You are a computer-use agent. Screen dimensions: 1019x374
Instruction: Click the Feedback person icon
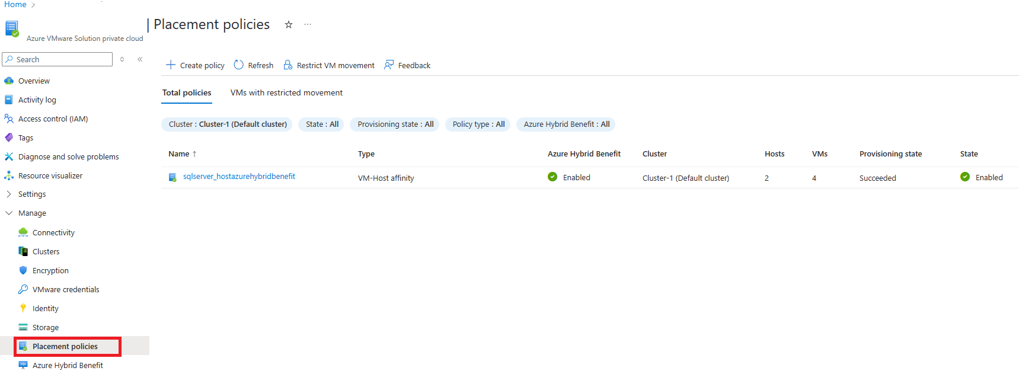coord(389,65)
